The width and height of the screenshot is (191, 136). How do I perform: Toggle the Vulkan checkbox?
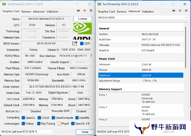pyautogui.click(x=23, y=124)
